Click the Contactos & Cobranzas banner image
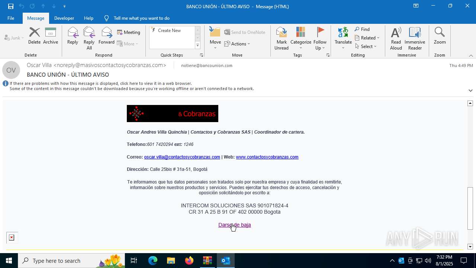This screenshot has height=268, width=476. [x=173, y=114]
